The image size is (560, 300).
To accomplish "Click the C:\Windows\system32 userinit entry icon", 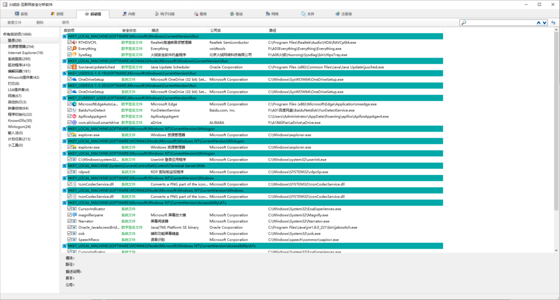I will tap(74, 160).
